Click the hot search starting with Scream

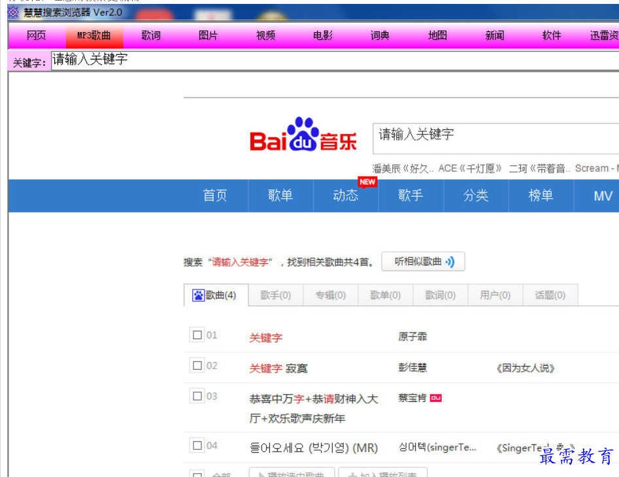coord(597,169)
